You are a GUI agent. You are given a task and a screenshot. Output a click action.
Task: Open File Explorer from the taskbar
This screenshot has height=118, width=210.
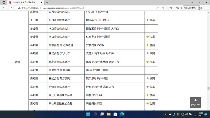click(109, 114)
